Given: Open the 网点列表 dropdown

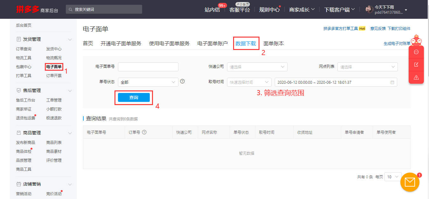Looking at the screenshot, I should [367, 67].
